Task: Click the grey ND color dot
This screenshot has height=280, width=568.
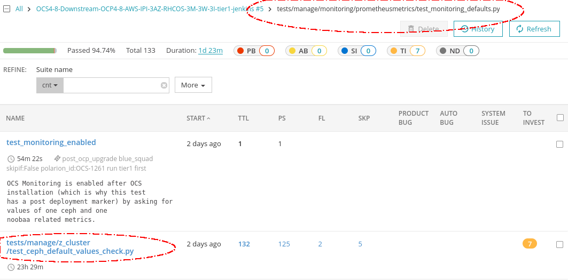Action: point(442,51)
